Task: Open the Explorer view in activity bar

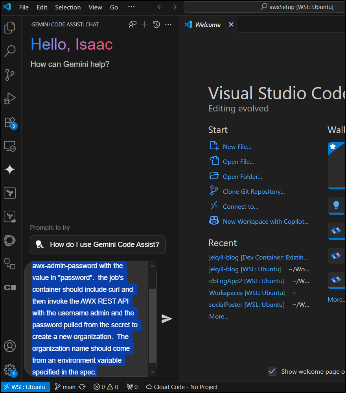Action: coord(10,28)
